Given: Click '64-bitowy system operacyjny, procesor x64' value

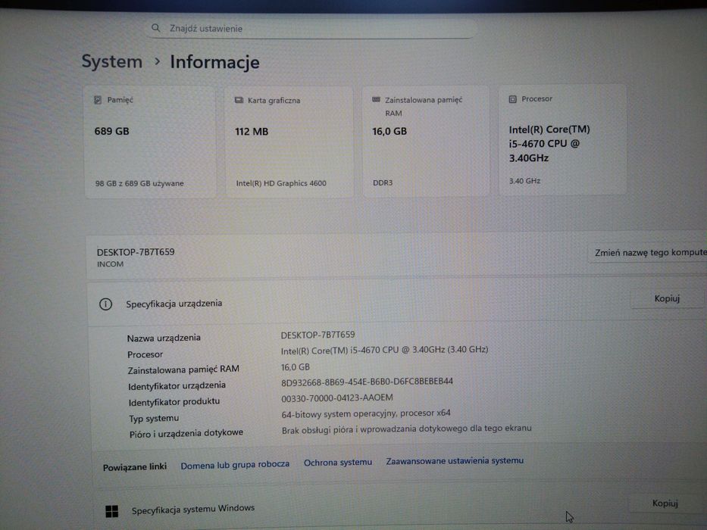Looking at the screenshot, I should coord(366,413).
